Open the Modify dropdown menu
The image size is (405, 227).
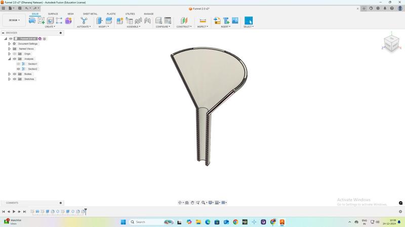click(x=104, y=27)
